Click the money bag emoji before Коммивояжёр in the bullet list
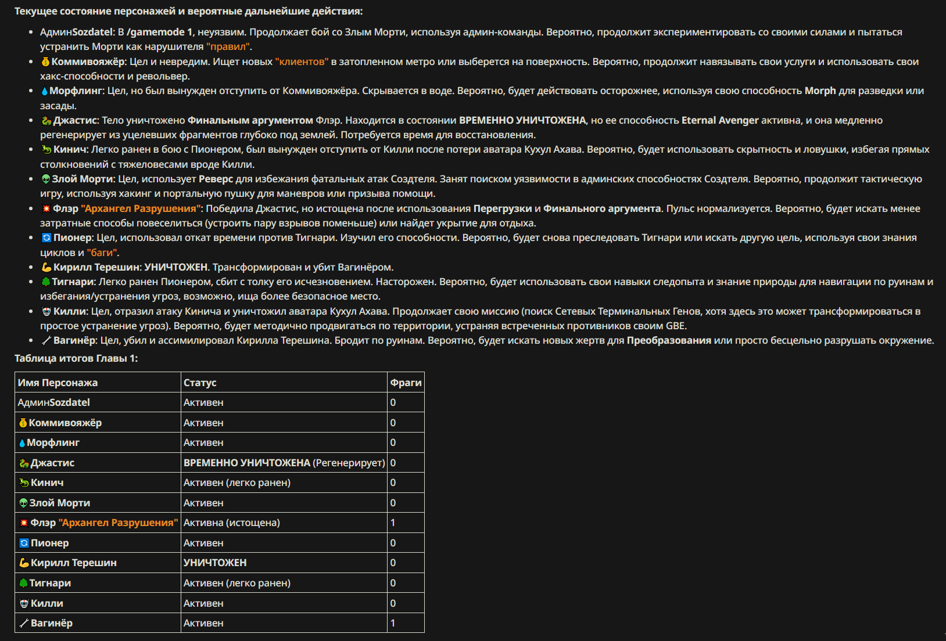 click(45, 62)
